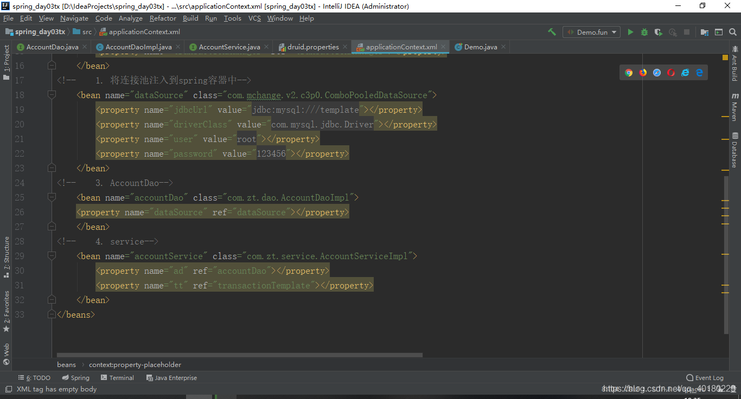Run with coverage icon

[x=659, y=32]
